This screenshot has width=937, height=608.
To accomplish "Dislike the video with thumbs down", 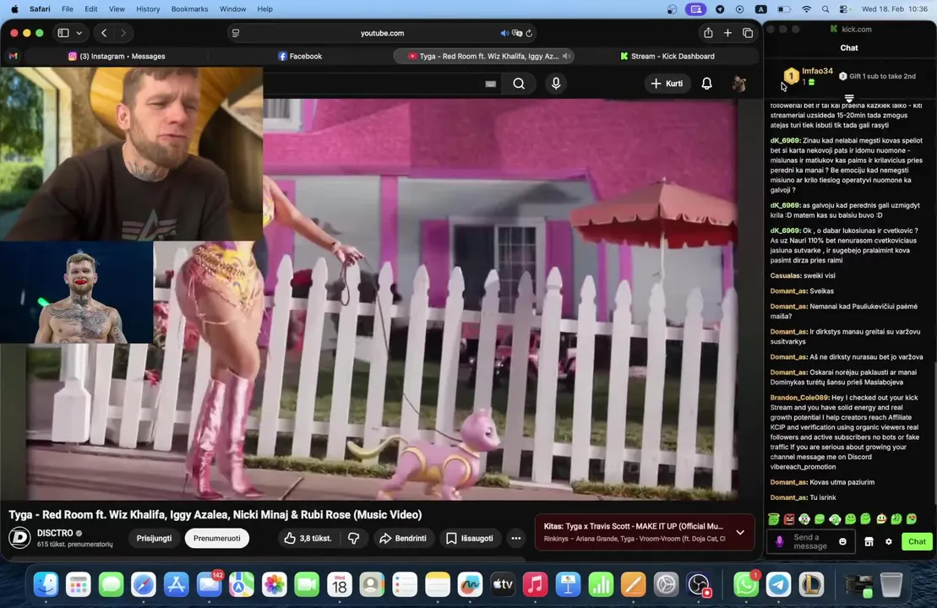I will pyautogui.click(x=353, y=538).
